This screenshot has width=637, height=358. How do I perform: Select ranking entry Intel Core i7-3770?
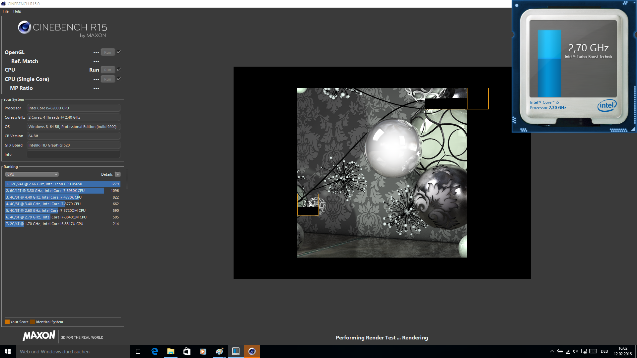coord(62,204)
